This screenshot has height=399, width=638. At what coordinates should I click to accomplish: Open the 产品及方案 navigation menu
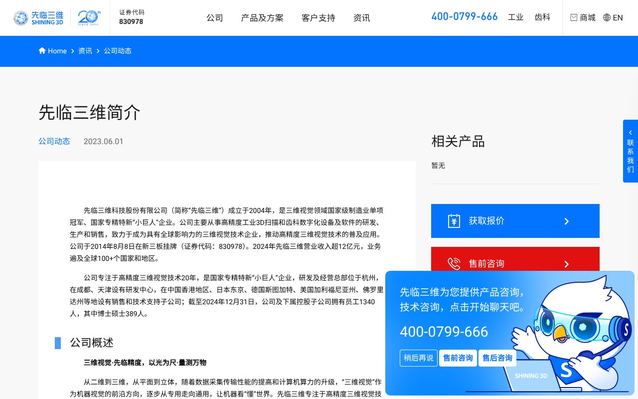pos(262,17)
